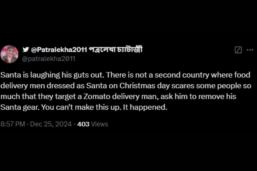Click the words 'Zomato delivery man' in the tweet
The height and width of the screenshot is (171, 257).
(121, 97)
